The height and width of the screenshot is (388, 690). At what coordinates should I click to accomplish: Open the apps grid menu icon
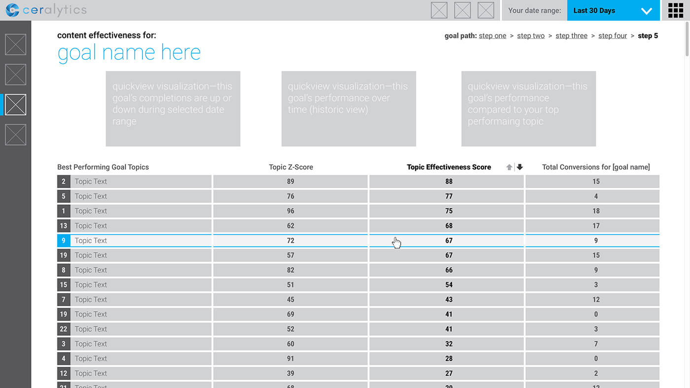[676, 10]
